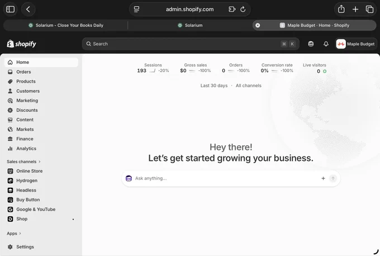This screenshot has height=256, width=380.
Task: Click the Command K shortcut hint
Action: tap(288, 44)
